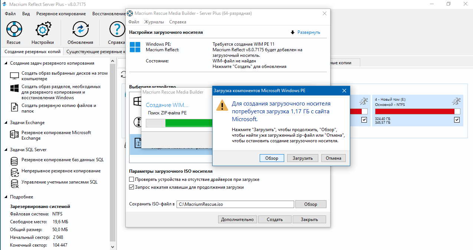Click the 'Поиск ZIP-файла PE' progress text
473x250 pixels.
click(167, 113)
